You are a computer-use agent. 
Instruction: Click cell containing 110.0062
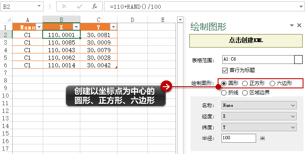pyautogui.click(x=61, y=58)
